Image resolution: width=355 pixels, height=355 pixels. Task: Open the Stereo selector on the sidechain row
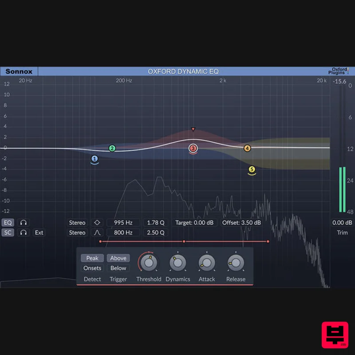(x=77, y=233)
